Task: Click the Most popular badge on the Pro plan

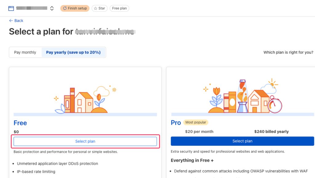Action: (196, 122)
